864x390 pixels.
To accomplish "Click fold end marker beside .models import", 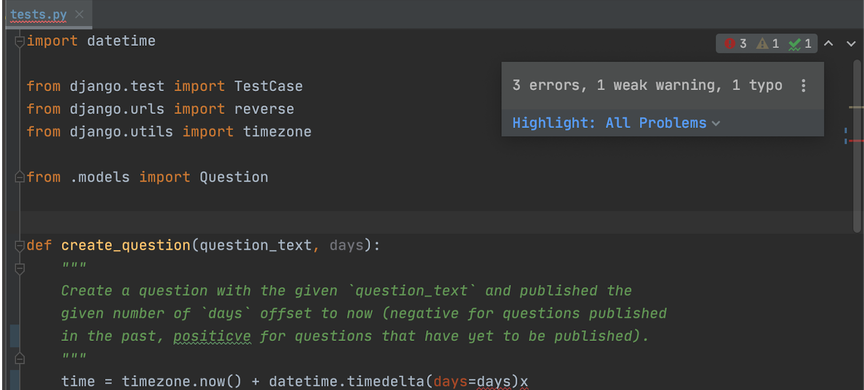I will tap(20, 177).
